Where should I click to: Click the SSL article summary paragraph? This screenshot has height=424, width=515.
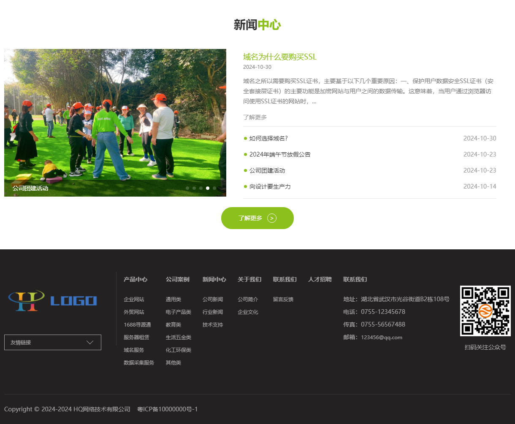[369, 91]
